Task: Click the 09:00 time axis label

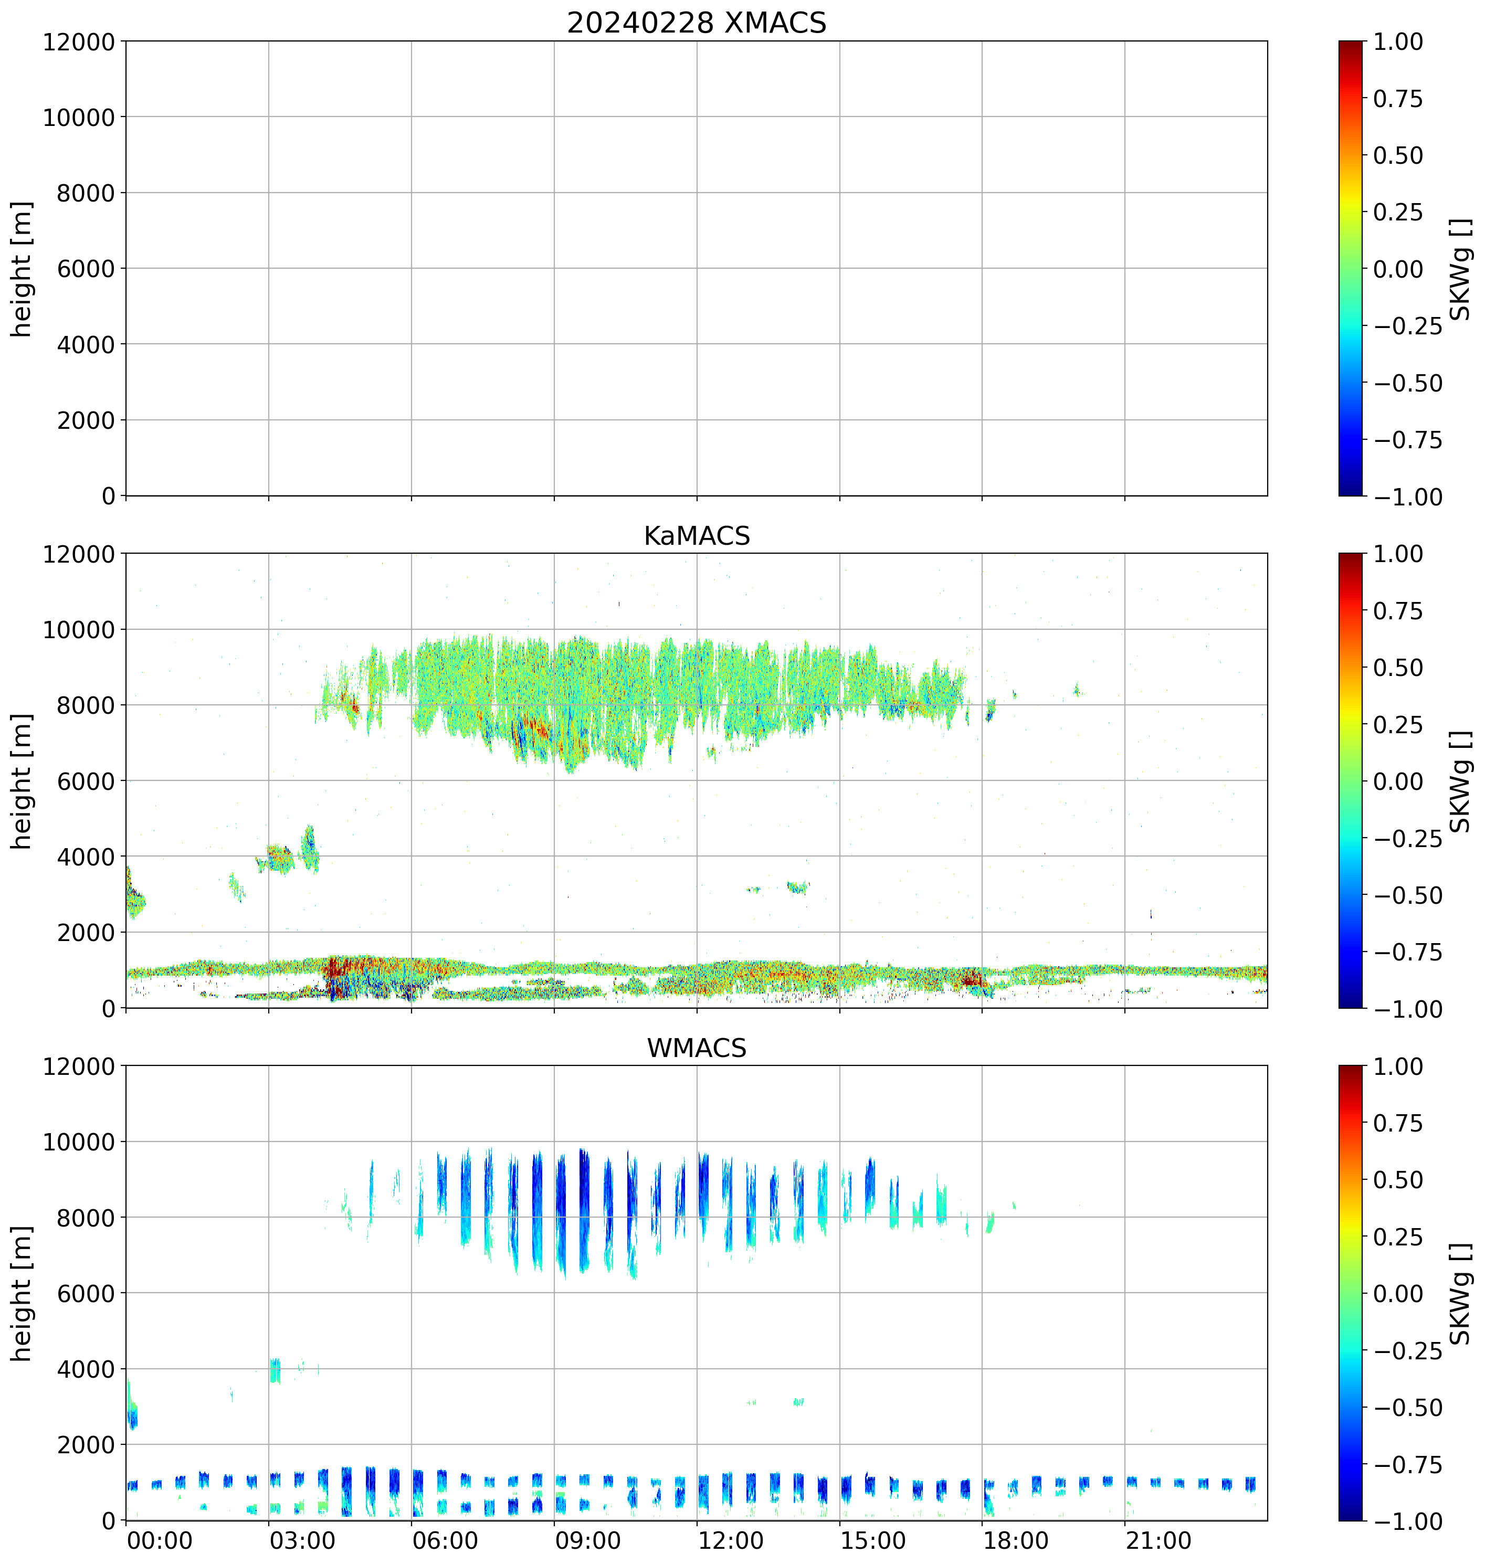Action: click(x=587, y=1541)
